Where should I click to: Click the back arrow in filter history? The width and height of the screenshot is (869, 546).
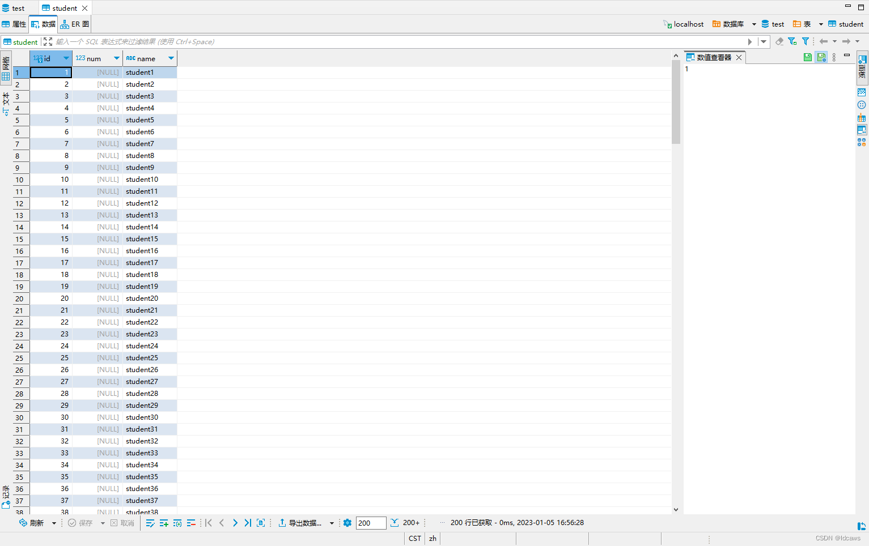[x=824, y=41]
